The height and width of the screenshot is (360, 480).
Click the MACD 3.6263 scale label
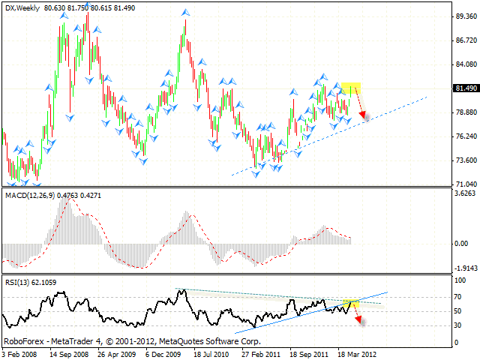point(466,195)
